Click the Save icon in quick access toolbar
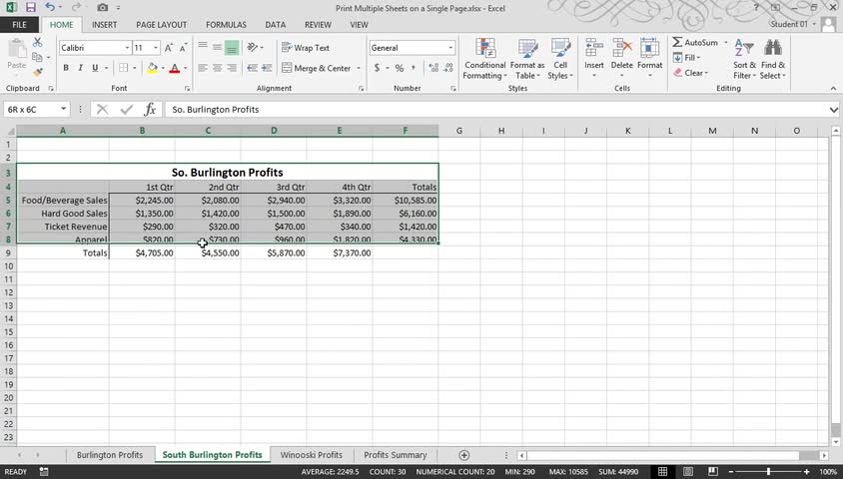The height and width of the screenshot is (479, 843). pos(30,8)
